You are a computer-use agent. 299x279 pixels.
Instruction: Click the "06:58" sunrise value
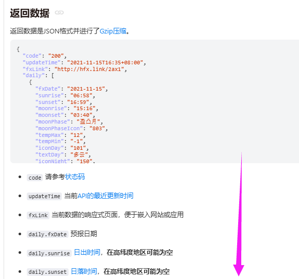click(x=81, y=95)
